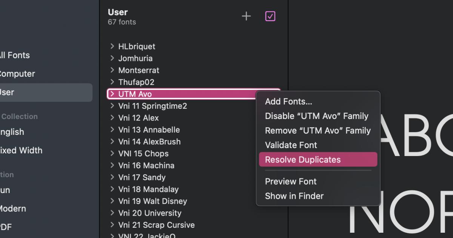Expand Vni 14 AlexBrush family

click(112, 141)
